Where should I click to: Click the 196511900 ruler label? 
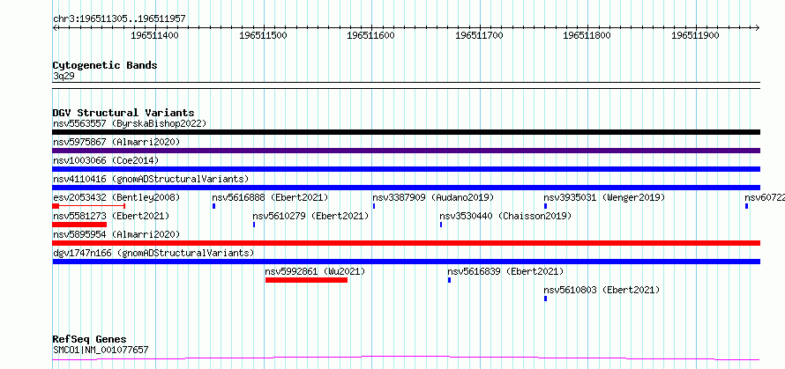695,35
